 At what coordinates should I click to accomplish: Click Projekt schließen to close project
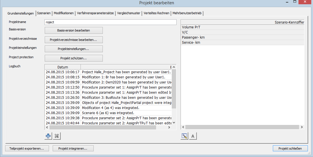click(x=290, y=148)
